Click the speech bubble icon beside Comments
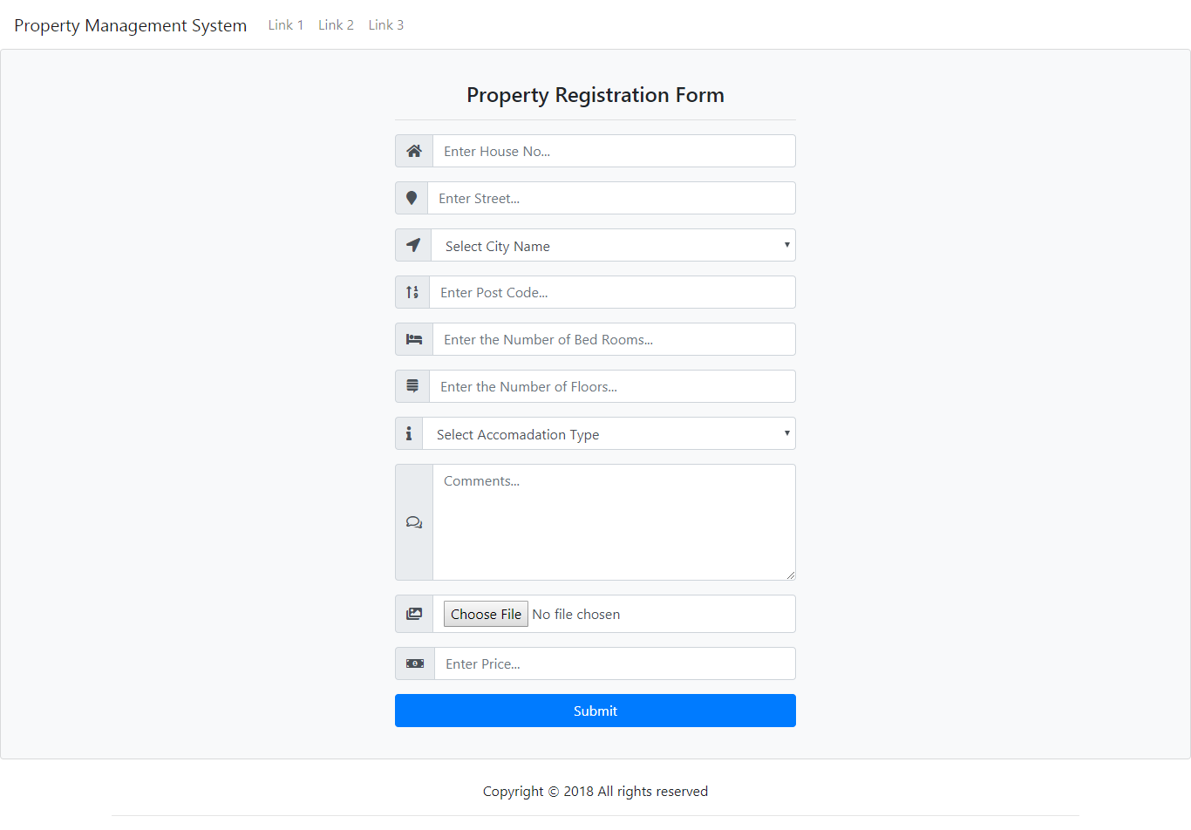 413,521
